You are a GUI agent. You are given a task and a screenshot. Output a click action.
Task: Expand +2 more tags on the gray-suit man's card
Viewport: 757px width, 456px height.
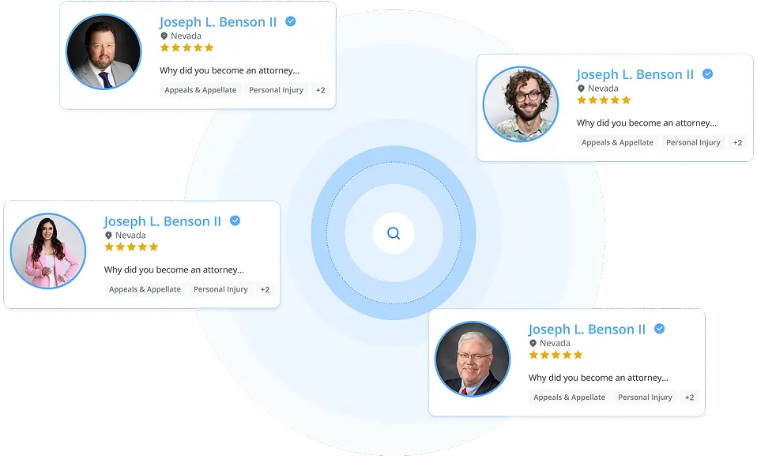(x=321, y=90)
